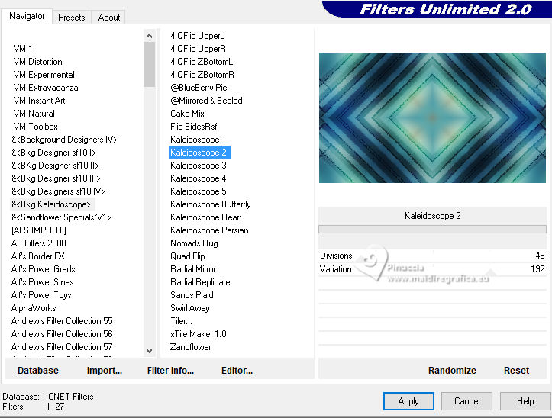
Task: Adjust the Divisions slider row
Action: pos(432,256)
